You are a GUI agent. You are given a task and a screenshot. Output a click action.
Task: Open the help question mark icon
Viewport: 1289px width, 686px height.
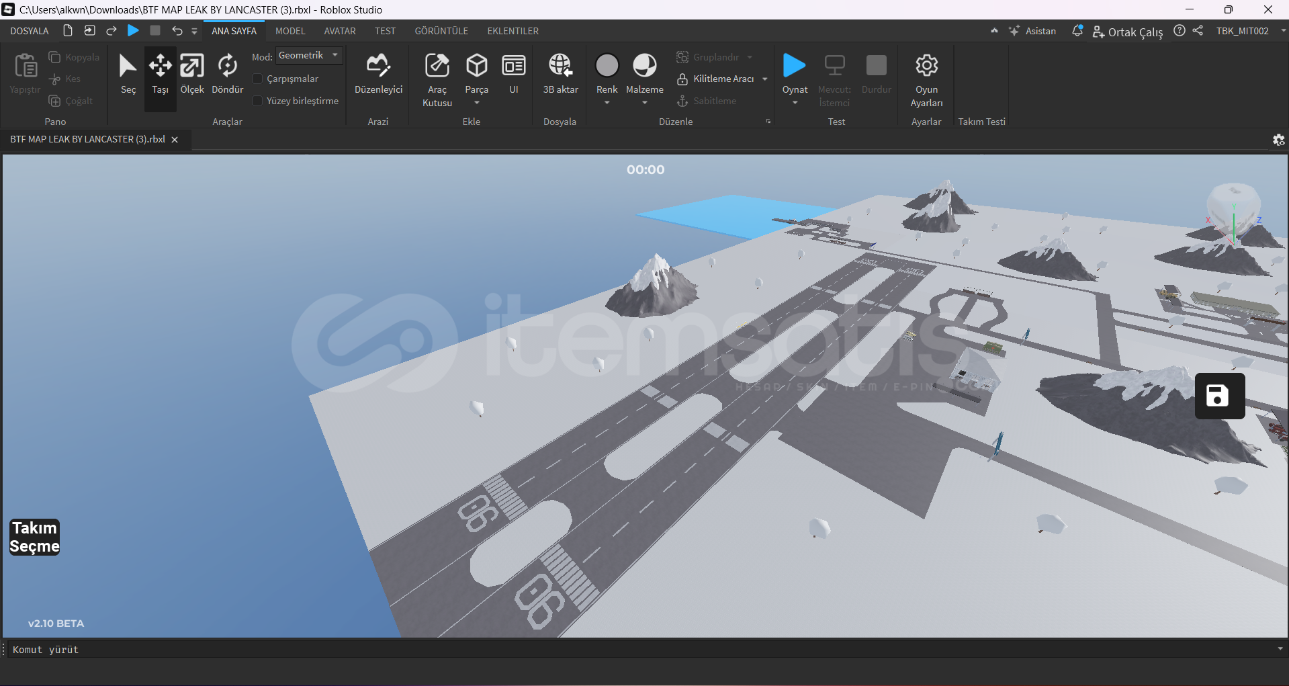click(x=1180, y=31)
